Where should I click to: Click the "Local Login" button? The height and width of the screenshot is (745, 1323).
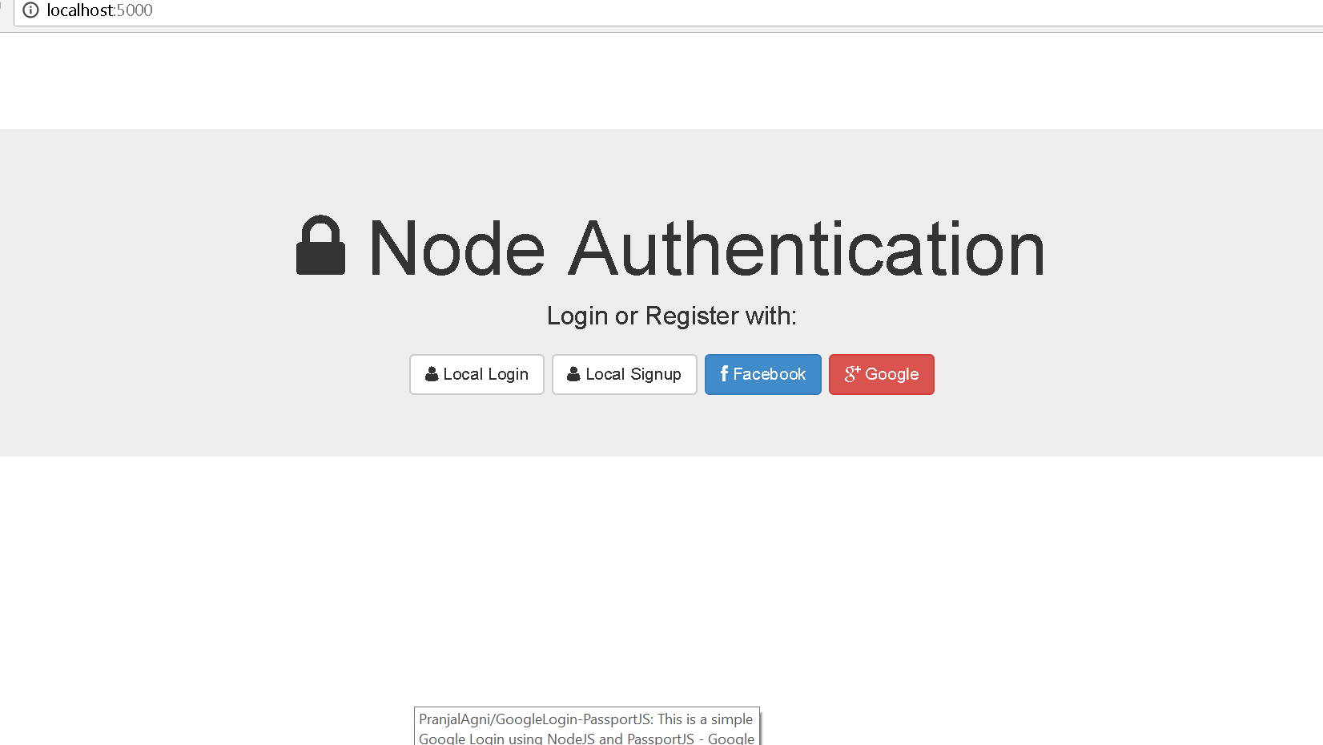click(477, 374)
